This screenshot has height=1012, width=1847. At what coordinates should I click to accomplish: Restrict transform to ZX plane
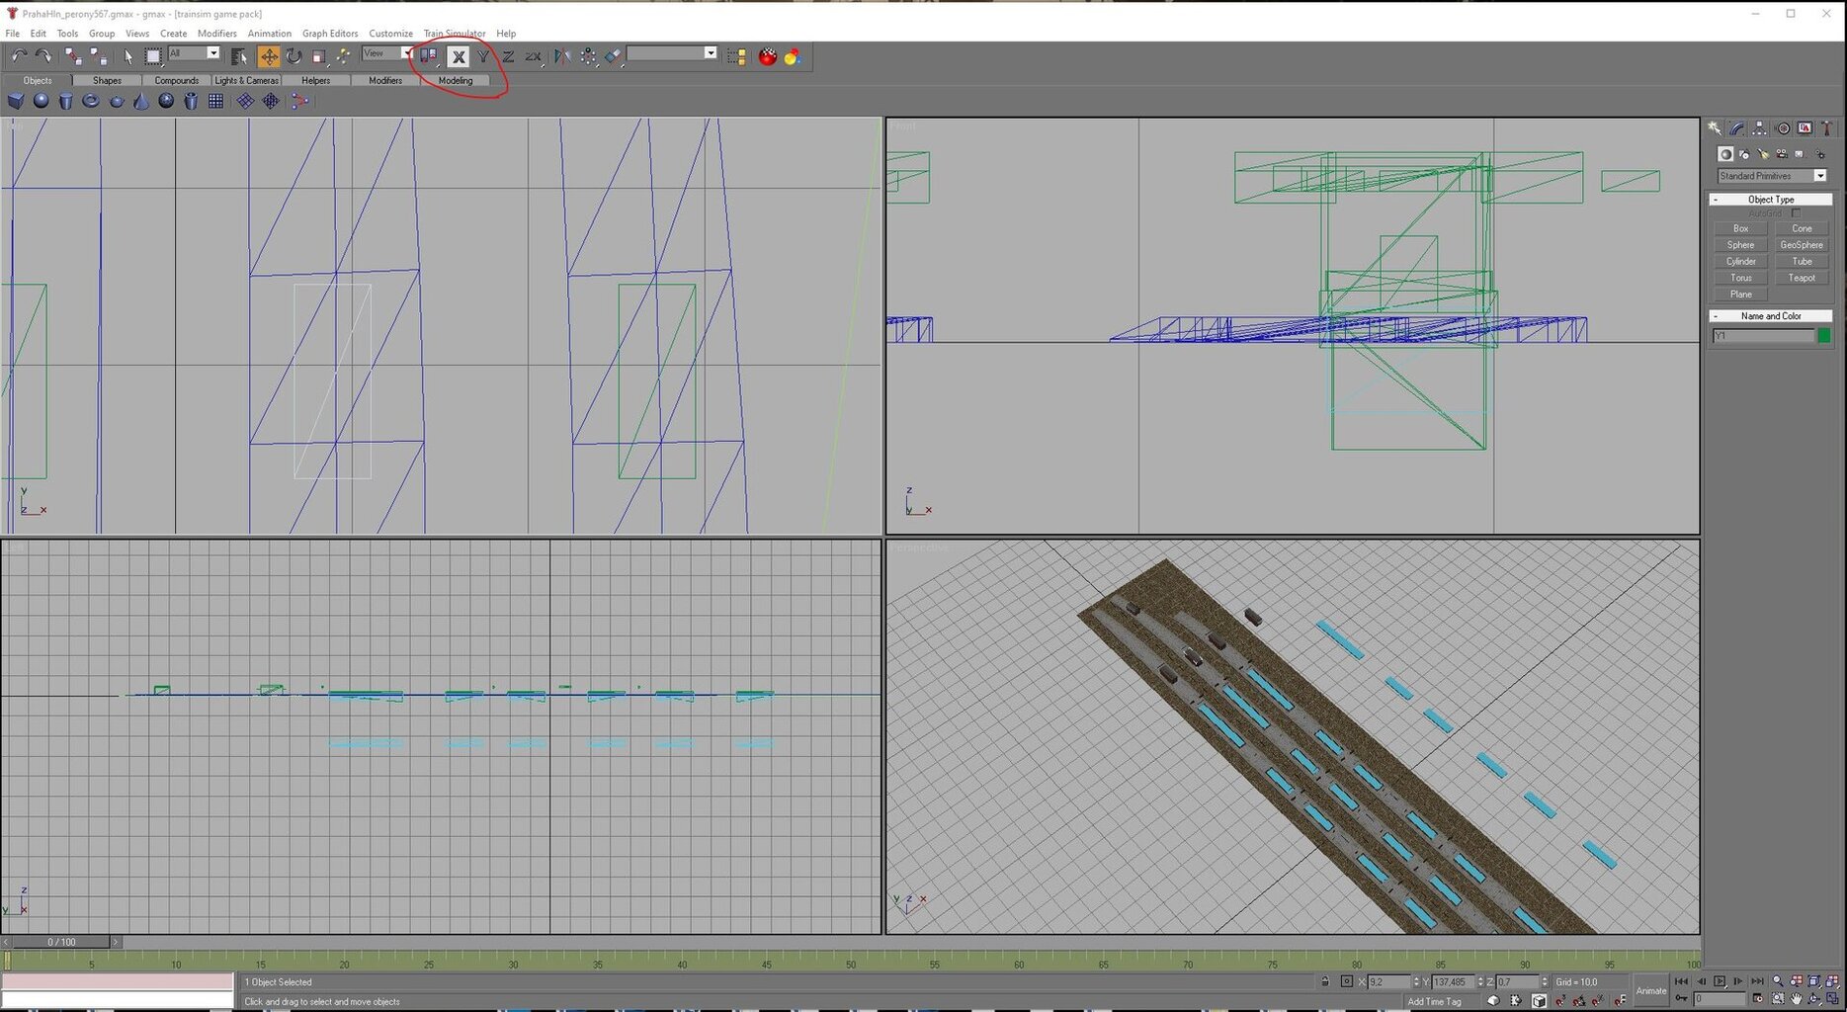click(x=534, y=56)
